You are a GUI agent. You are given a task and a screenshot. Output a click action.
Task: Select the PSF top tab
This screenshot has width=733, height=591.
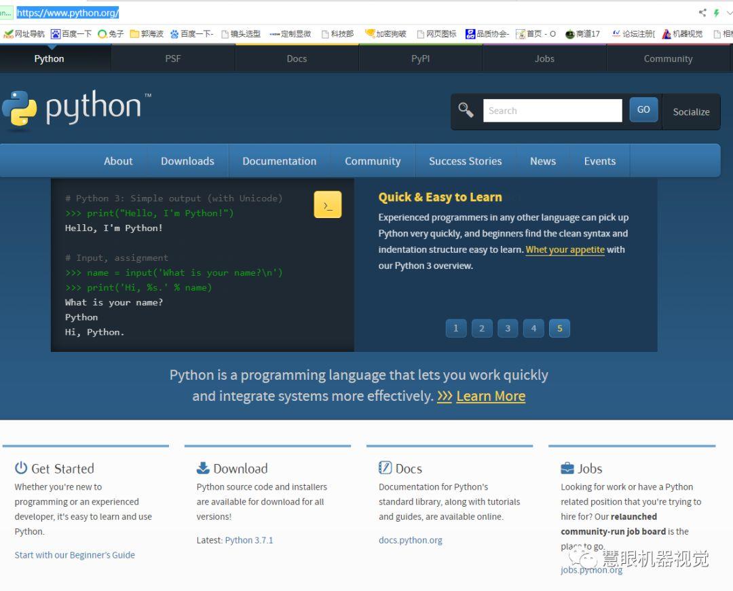coord(173,58)
